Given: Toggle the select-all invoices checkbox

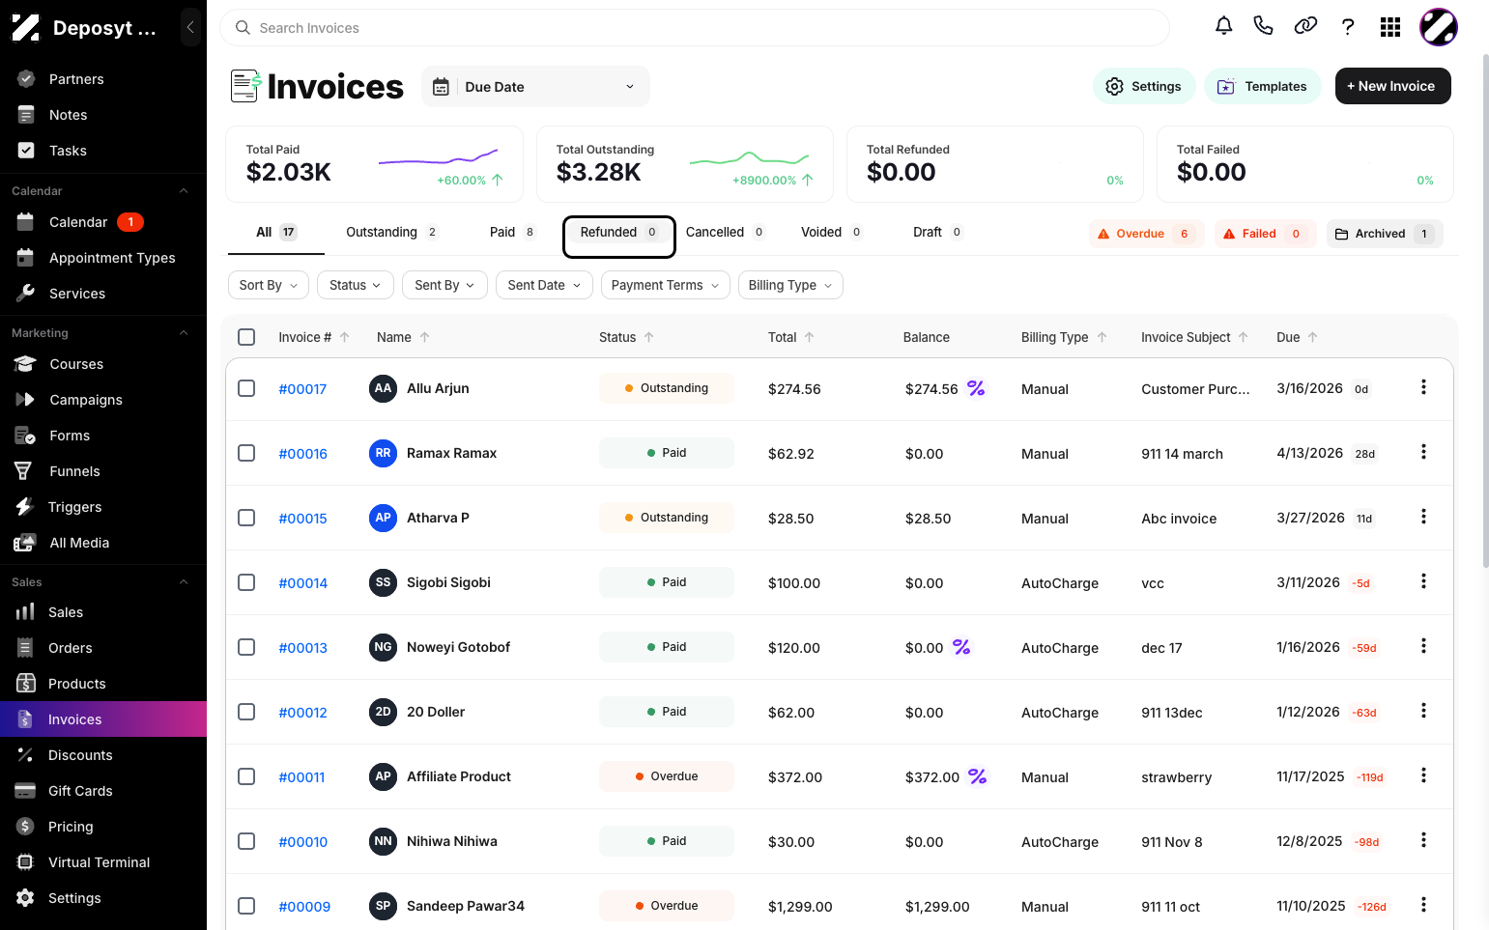Looking at the screenshot, I should tap(246, 337).
